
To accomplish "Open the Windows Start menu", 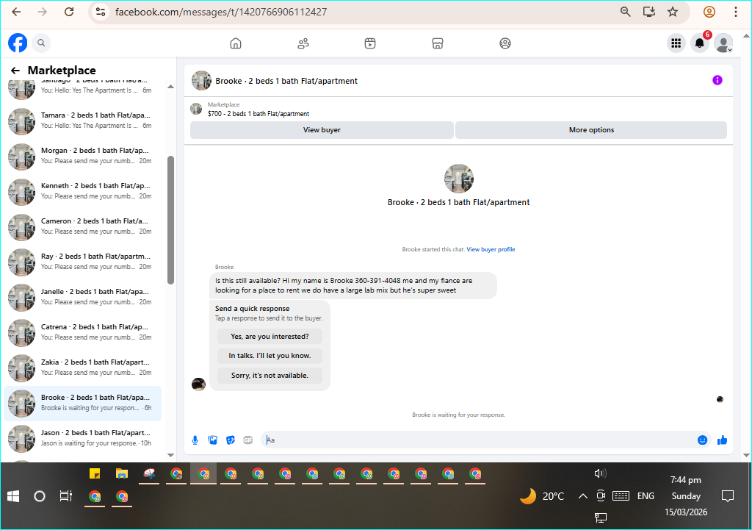I will [13, 496].
